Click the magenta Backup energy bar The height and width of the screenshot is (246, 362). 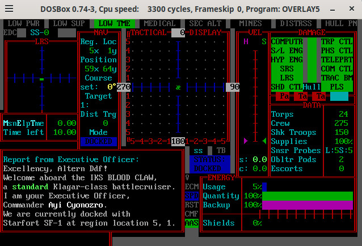point(307,205)
